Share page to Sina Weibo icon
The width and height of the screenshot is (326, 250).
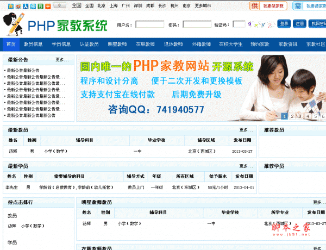18,7
